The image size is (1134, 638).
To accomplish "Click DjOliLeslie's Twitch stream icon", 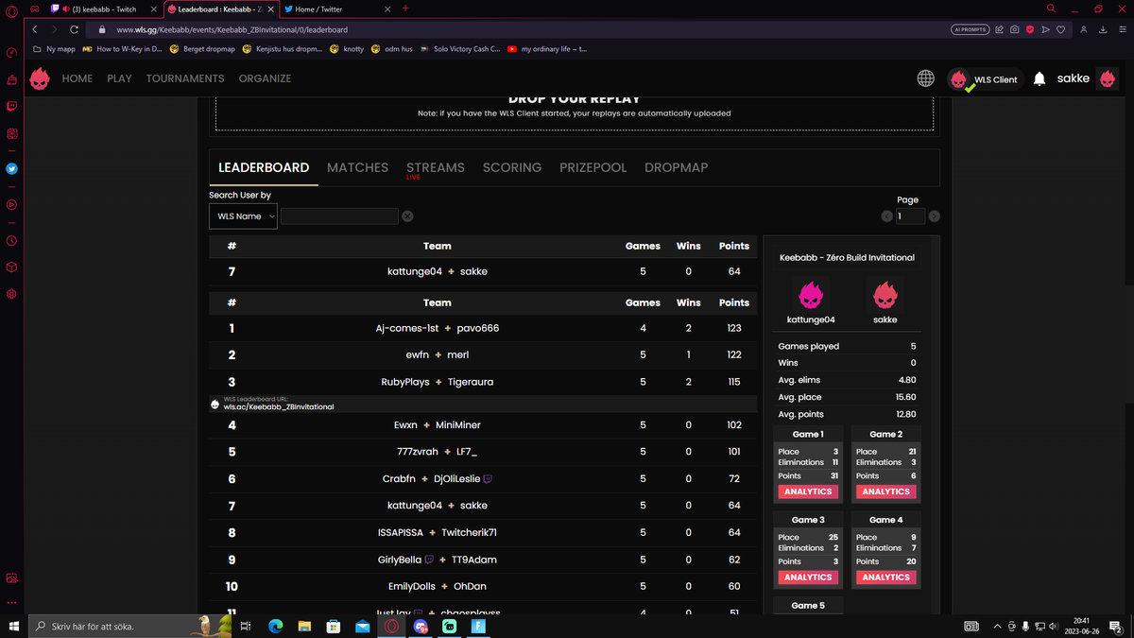I will pyautogui.click(x=488, y=479).
